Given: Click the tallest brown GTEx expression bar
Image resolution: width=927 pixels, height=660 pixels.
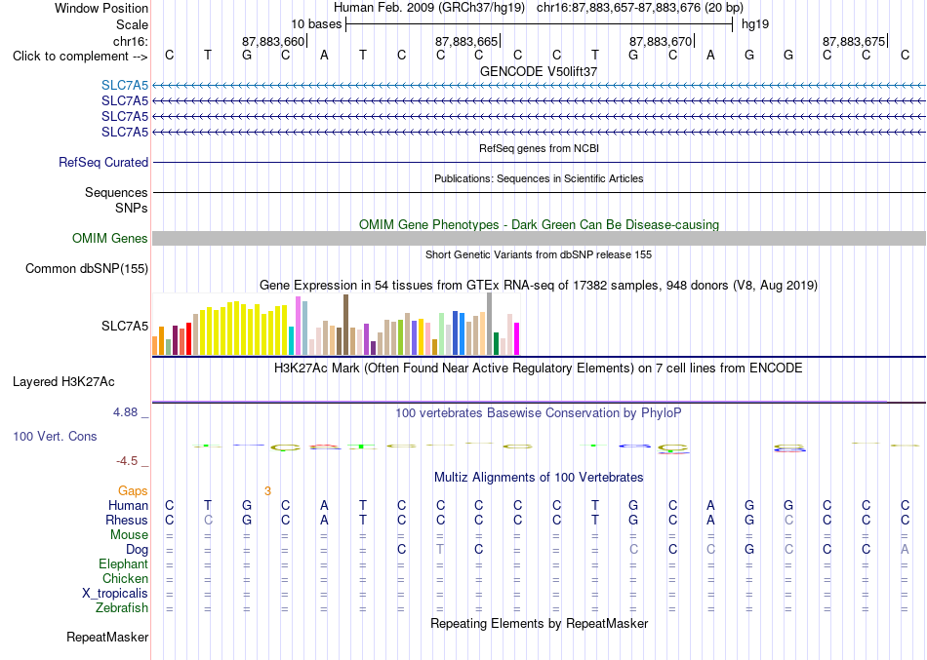Looking at the screenshot, I should [345, 325].
